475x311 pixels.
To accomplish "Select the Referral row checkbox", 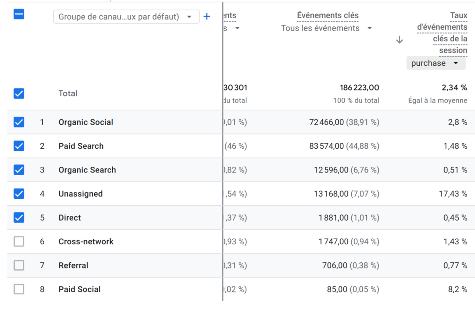I will tap(19, 265).
